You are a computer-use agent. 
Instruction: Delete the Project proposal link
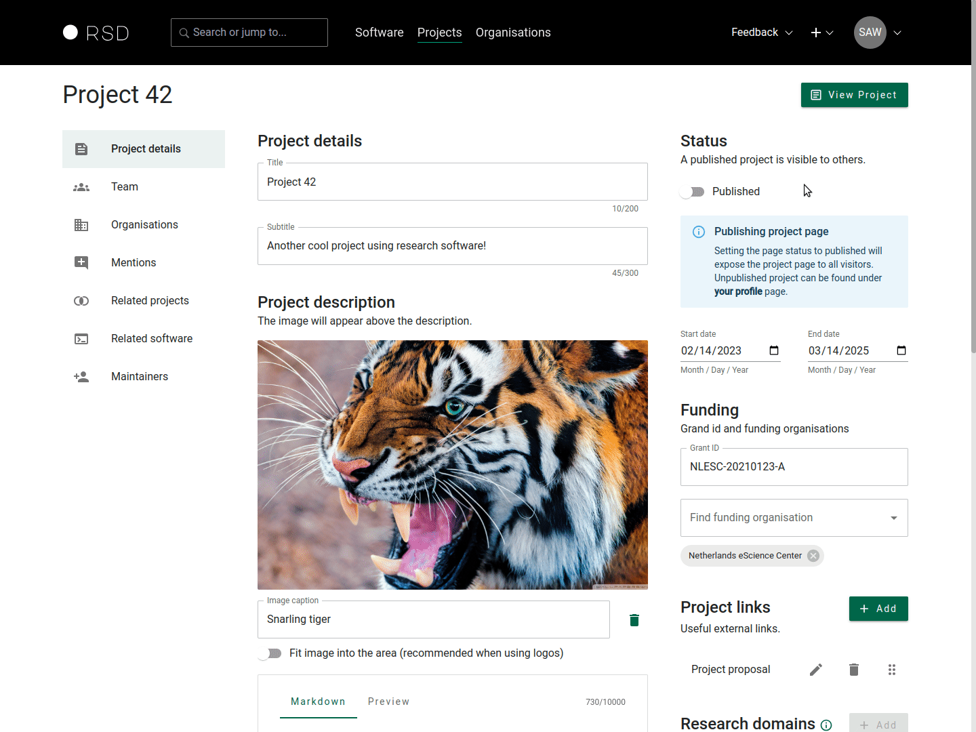click(x=854, y=670)
